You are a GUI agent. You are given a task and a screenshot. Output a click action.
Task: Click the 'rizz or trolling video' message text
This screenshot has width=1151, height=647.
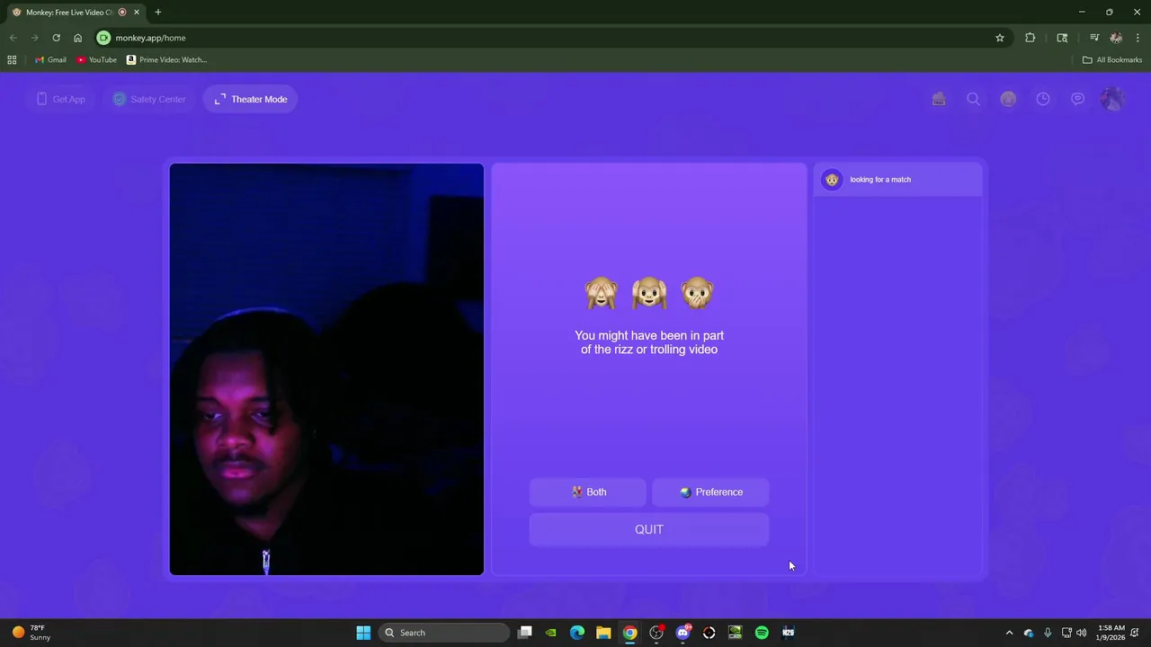(649, 342)
